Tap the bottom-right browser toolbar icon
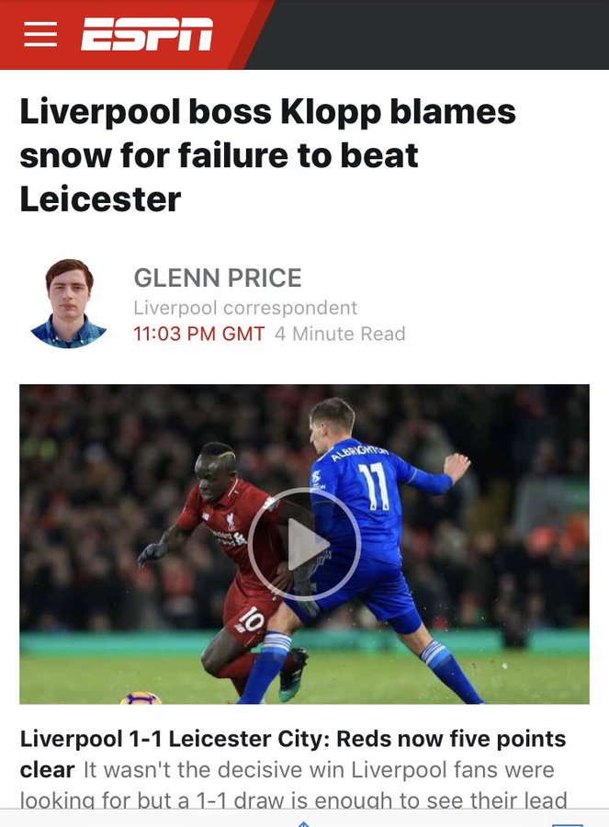Viewport: 609px width, 827px height. [568, 824]
